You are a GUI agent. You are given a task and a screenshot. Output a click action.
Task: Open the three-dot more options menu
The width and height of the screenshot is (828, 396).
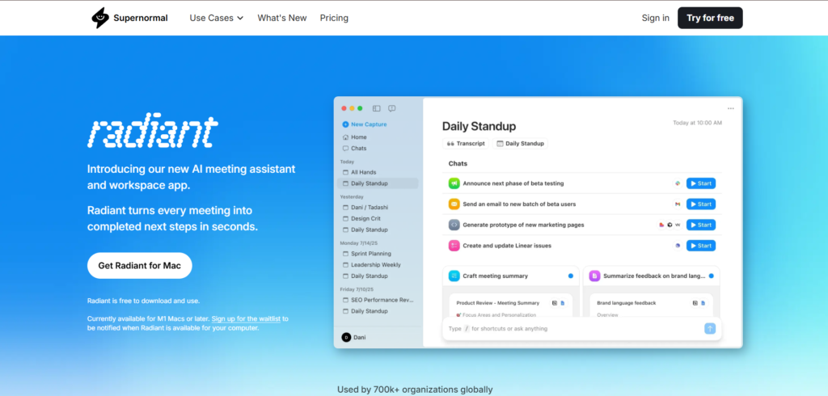point(731,108)
